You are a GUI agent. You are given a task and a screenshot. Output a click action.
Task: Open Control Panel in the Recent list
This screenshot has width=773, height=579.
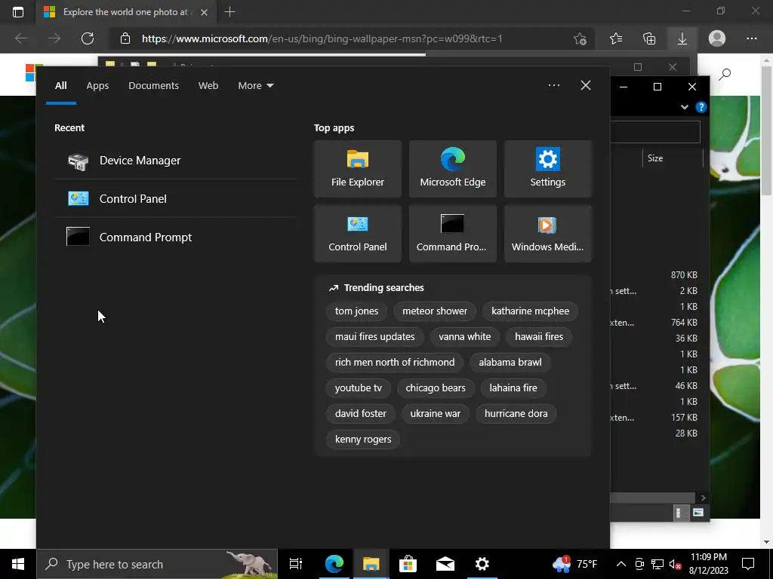(x=175, y=199)
